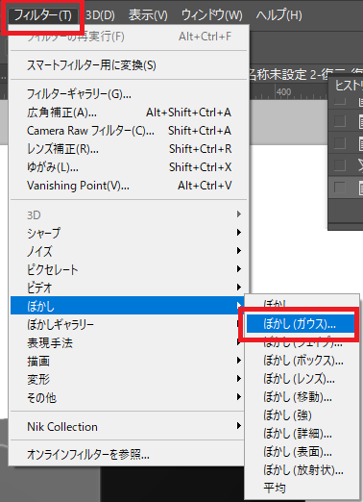Select ぼかし (ガウス)... filter
The image size is (363, 502).
click(301, 324)
